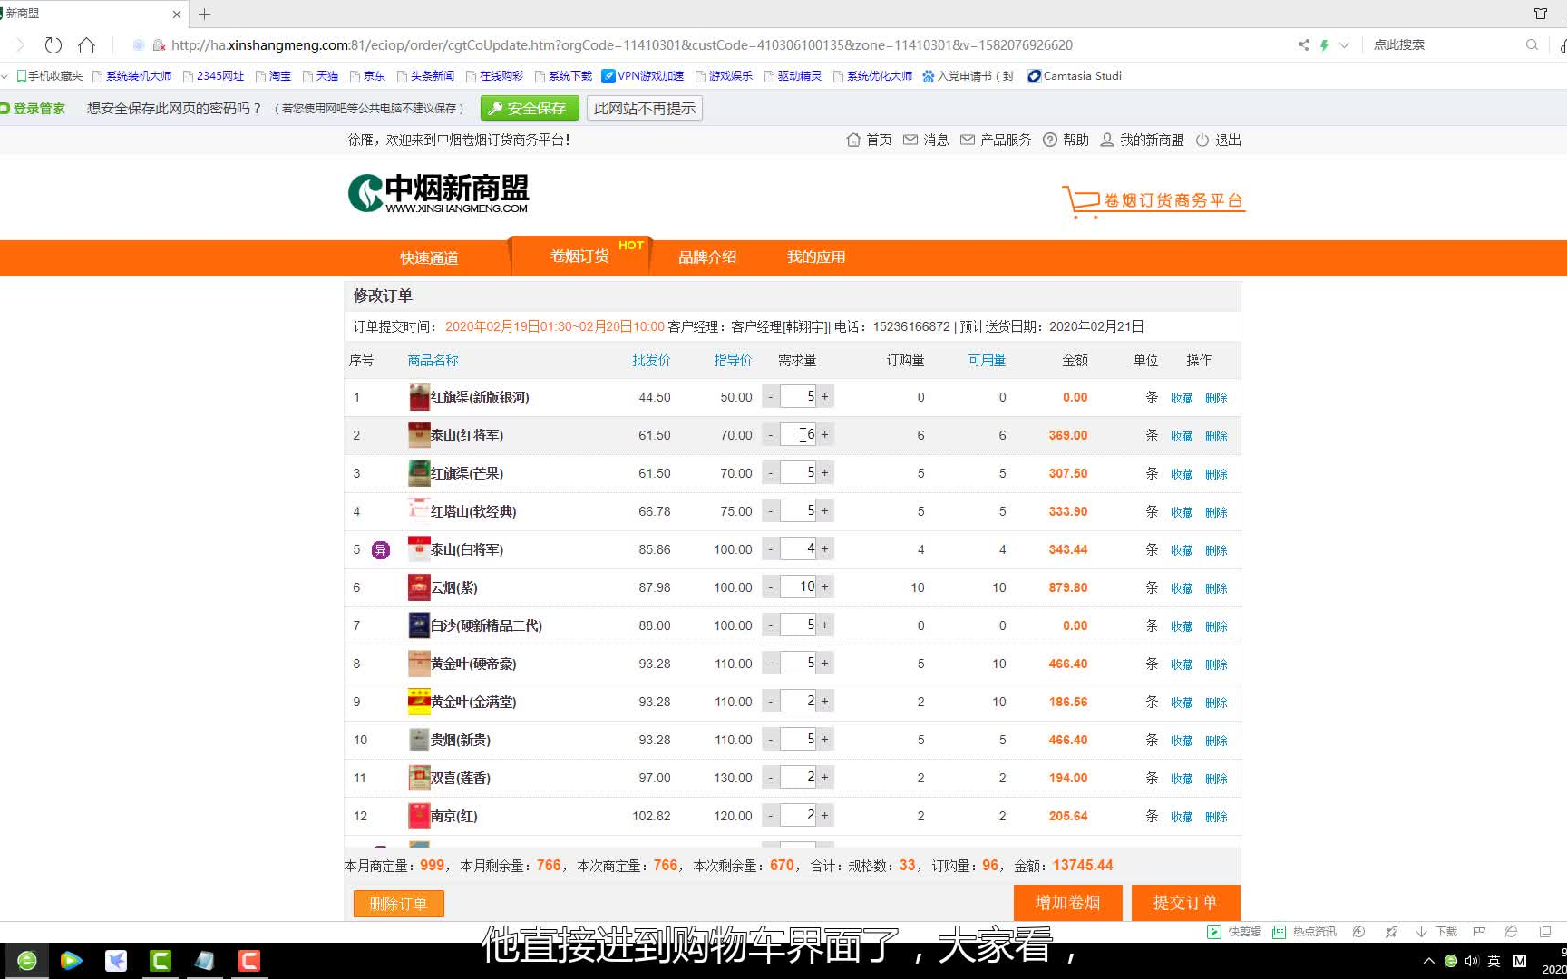
Task: Click 删除 for 泰山(红将军)
Action: [x=1216, y=436]
